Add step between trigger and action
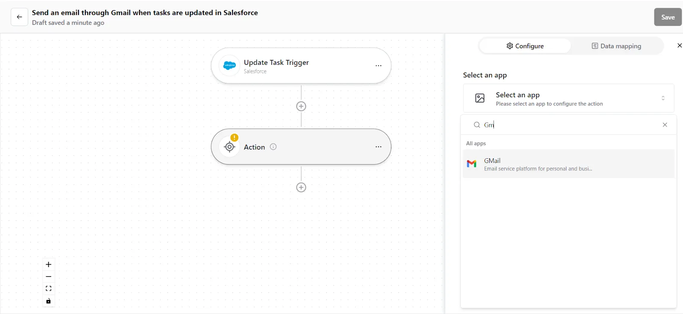Image resolution: width=683 pixels, height=314 pixels. click(301, 106)
